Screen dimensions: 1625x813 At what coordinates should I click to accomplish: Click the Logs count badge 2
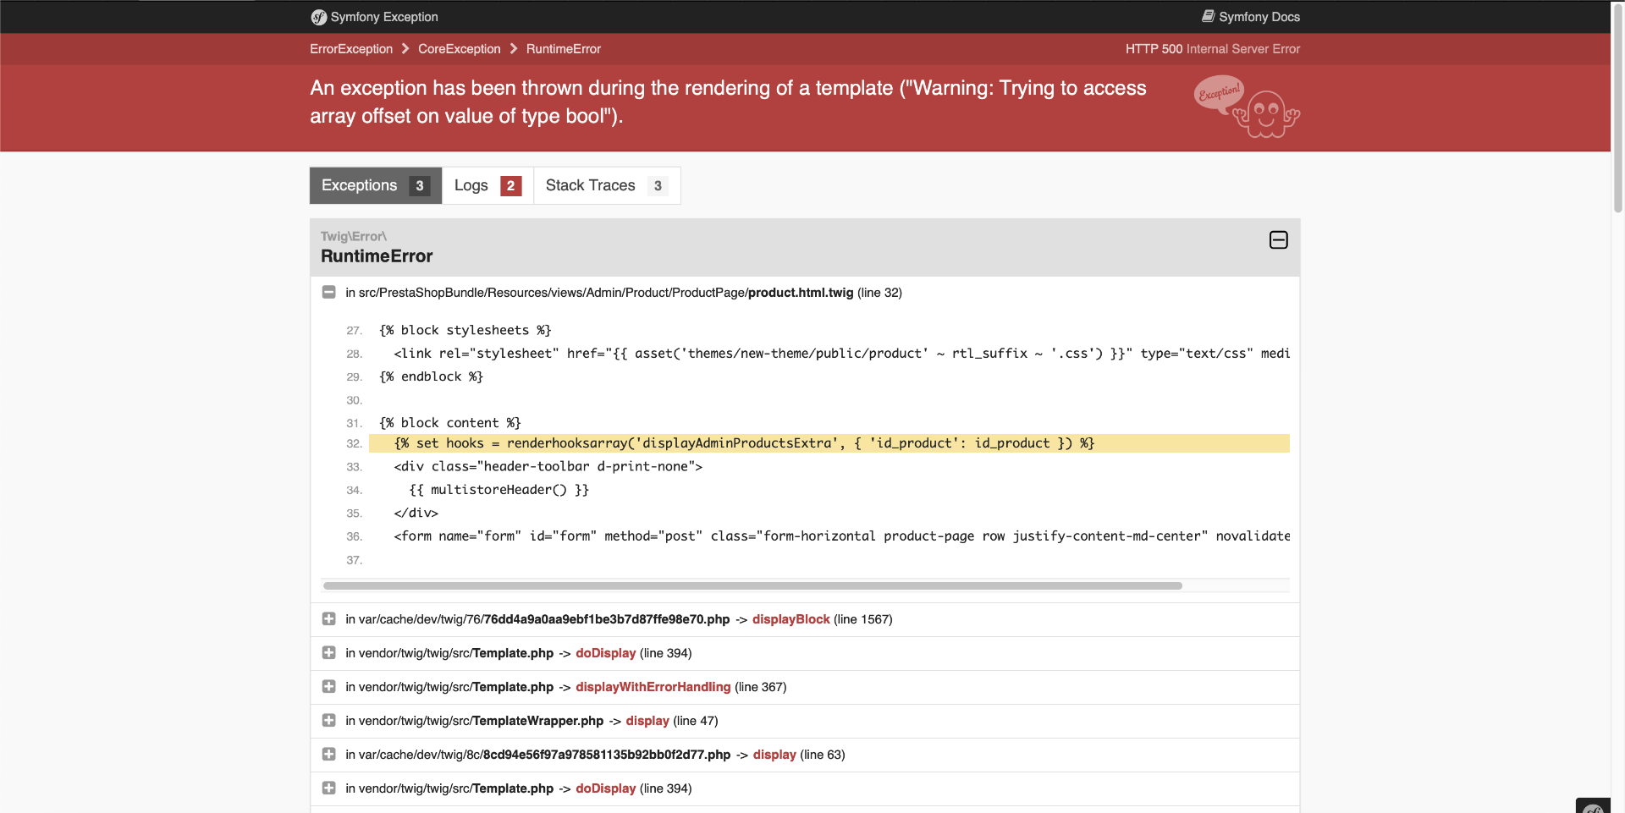pyautogui.click(x=510, y=186)
